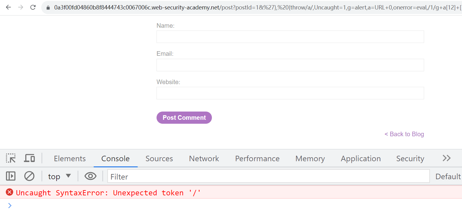The width and height of the screenshot is (462, 224).
Task: Expand more DevTools tabs chevron
Action: pyautogui.click(x=446, y=158)
